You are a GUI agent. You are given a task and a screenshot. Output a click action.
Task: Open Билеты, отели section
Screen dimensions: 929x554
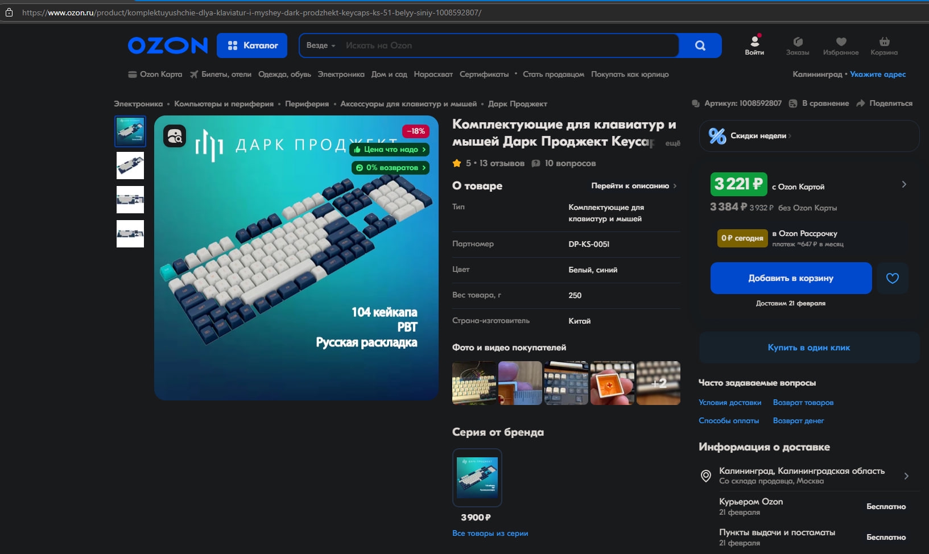click(x=221, y=75)
